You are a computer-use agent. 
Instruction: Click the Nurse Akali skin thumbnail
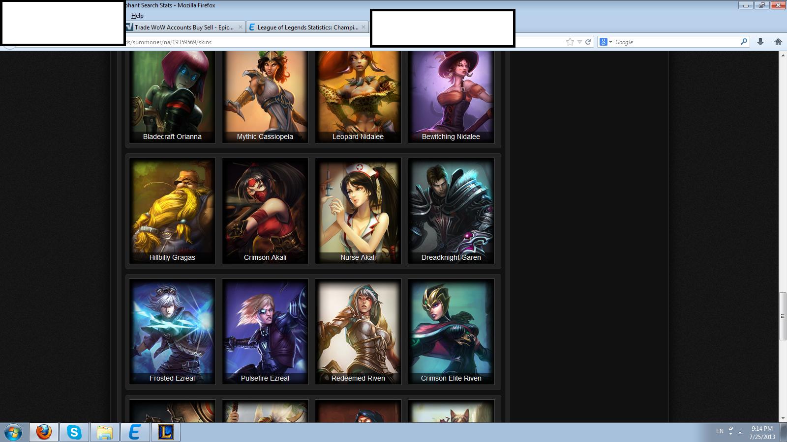358,211
